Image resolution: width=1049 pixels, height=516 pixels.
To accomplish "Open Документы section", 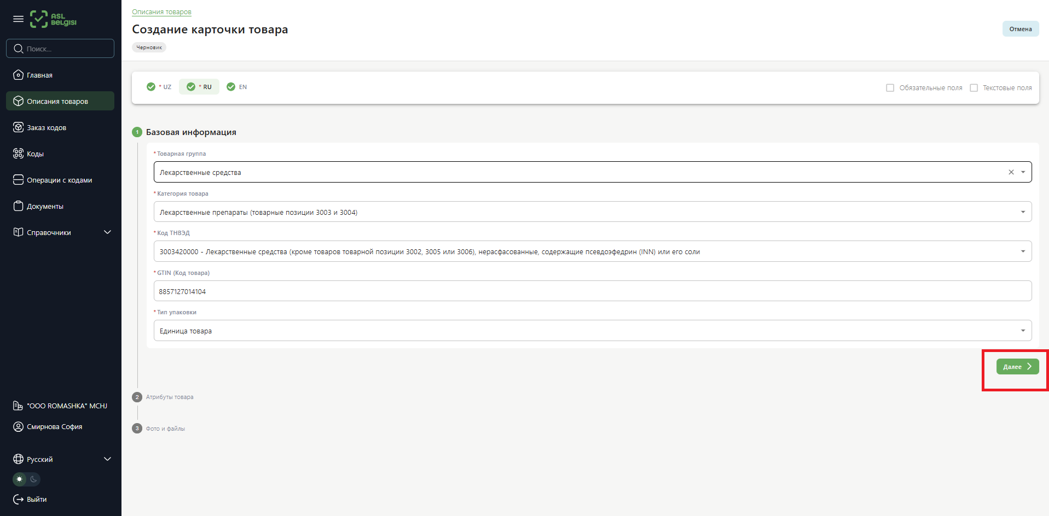I will 45,207.
